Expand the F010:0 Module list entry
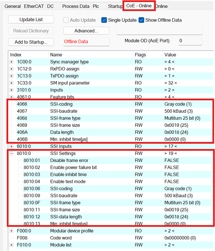Screen dimensions: 215x251 [11, 245]
